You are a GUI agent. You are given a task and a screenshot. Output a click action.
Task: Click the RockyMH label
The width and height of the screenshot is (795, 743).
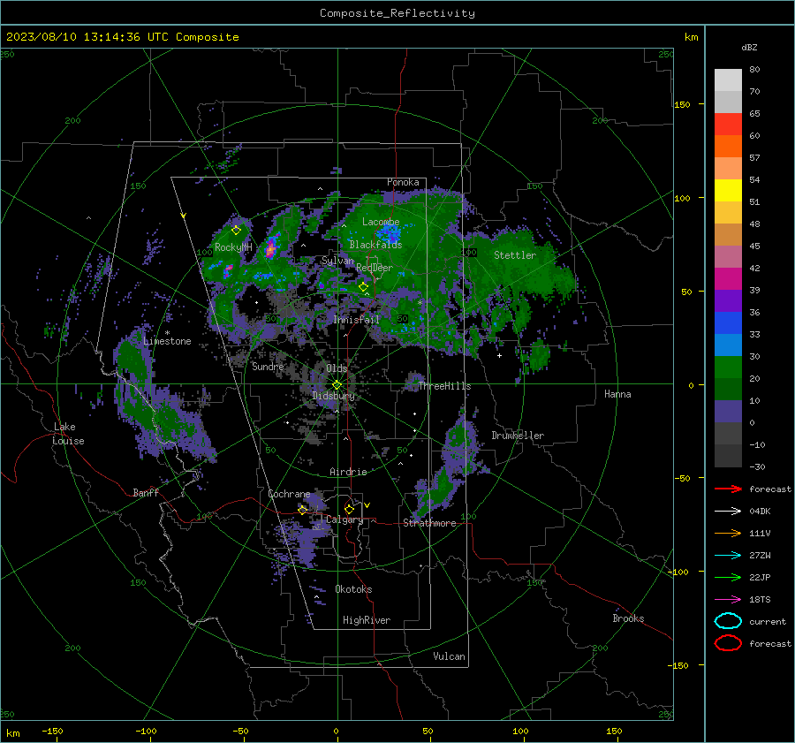click(x=233, y=247)
